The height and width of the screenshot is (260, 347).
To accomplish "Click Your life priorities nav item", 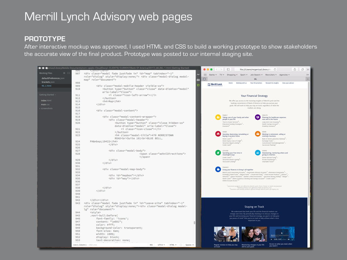I will (256, 83).
